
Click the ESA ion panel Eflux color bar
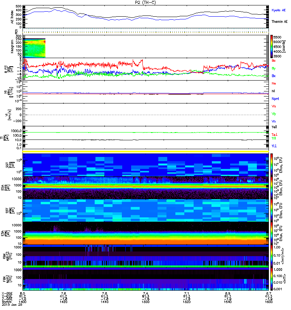click(x=272, y=188)
